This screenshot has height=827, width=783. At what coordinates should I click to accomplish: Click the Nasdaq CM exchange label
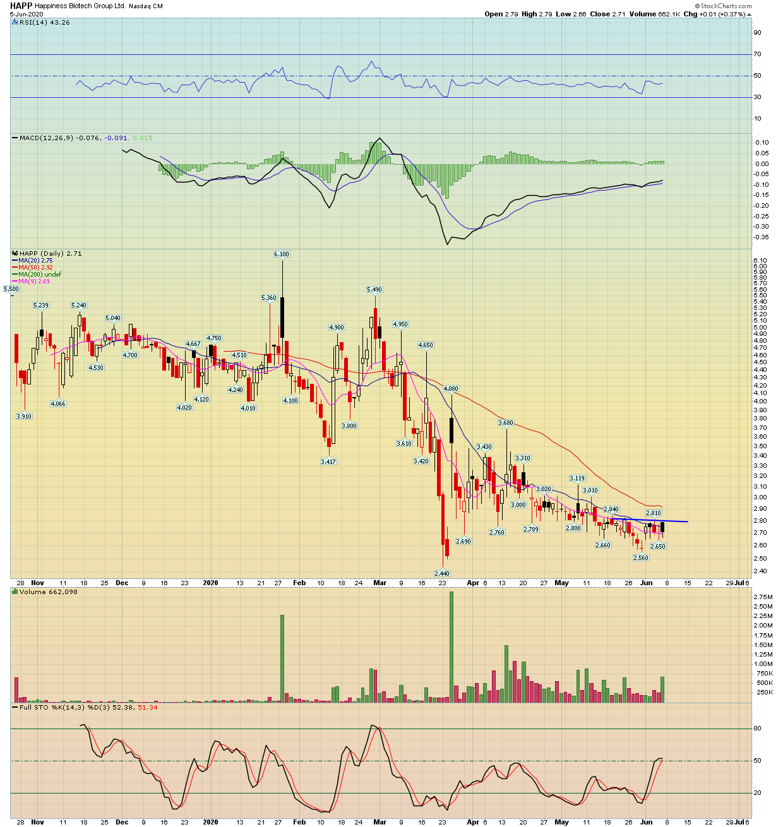point(145,6)
